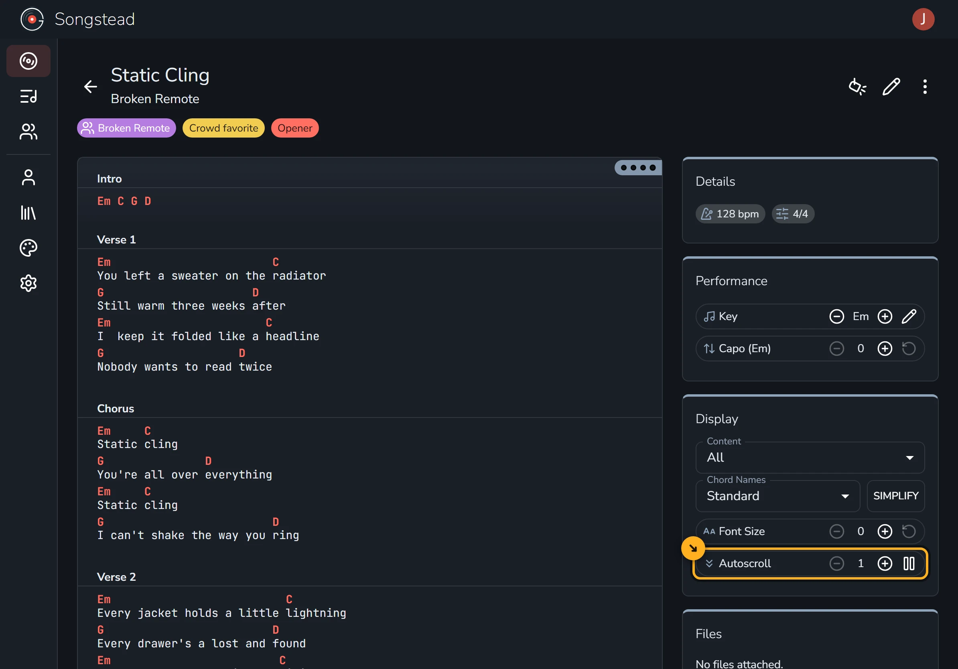
Task: Transpose the Key up one step
Action: click(885, 316)
